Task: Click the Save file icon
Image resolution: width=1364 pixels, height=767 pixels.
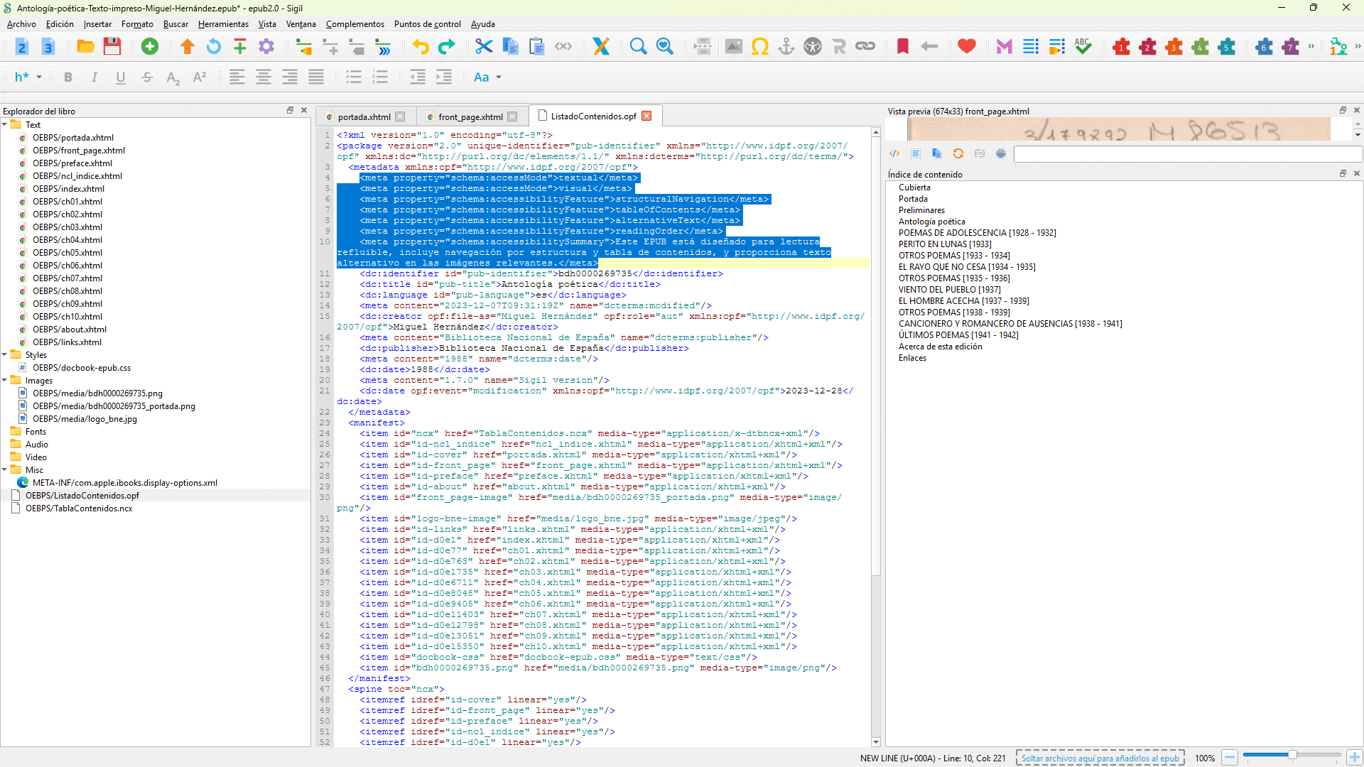Action: click(112, 47)
